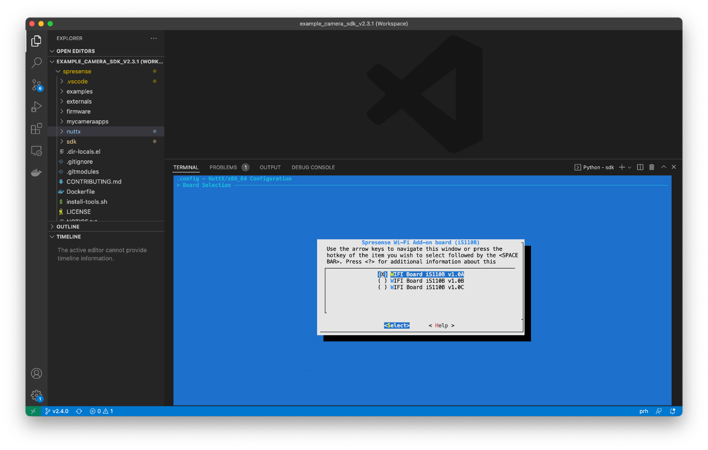Click the Board Selection breadcrumb in terminal

[x=206, y=186]
